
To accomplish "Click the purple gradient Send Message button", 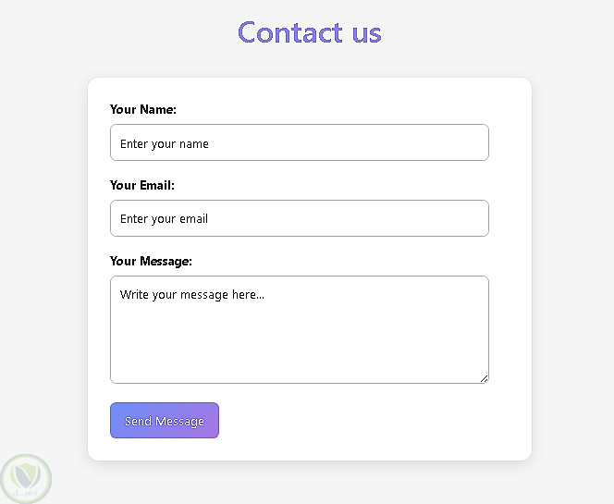I will pos(165,421).
